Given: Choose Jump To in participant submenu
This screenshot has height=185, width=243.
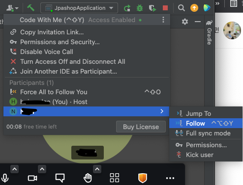Looking at the screenshot, I should point(206,113).
